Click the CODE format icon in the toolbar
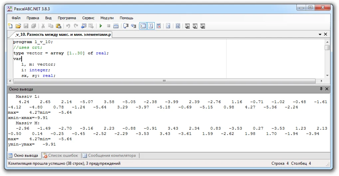This screenshot has height=176, width=339. point(178,26)
